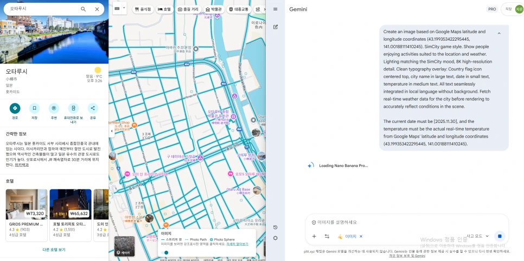Click the ₩65,632 price label
Image resolution: width=524 pixels, height=261 pixels.
pyautogui.click(x=79, y=213)
